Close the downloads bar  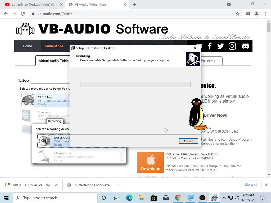tap(266, 185)
